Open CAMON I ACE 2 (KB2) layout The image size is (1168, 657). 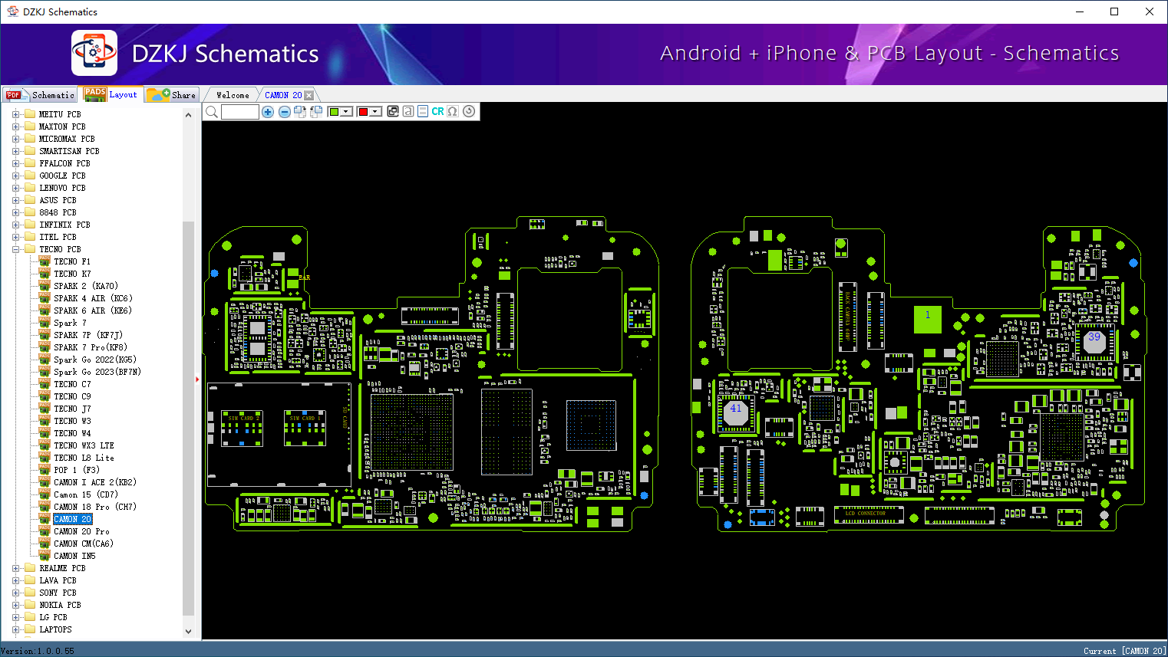pos(95,482)
